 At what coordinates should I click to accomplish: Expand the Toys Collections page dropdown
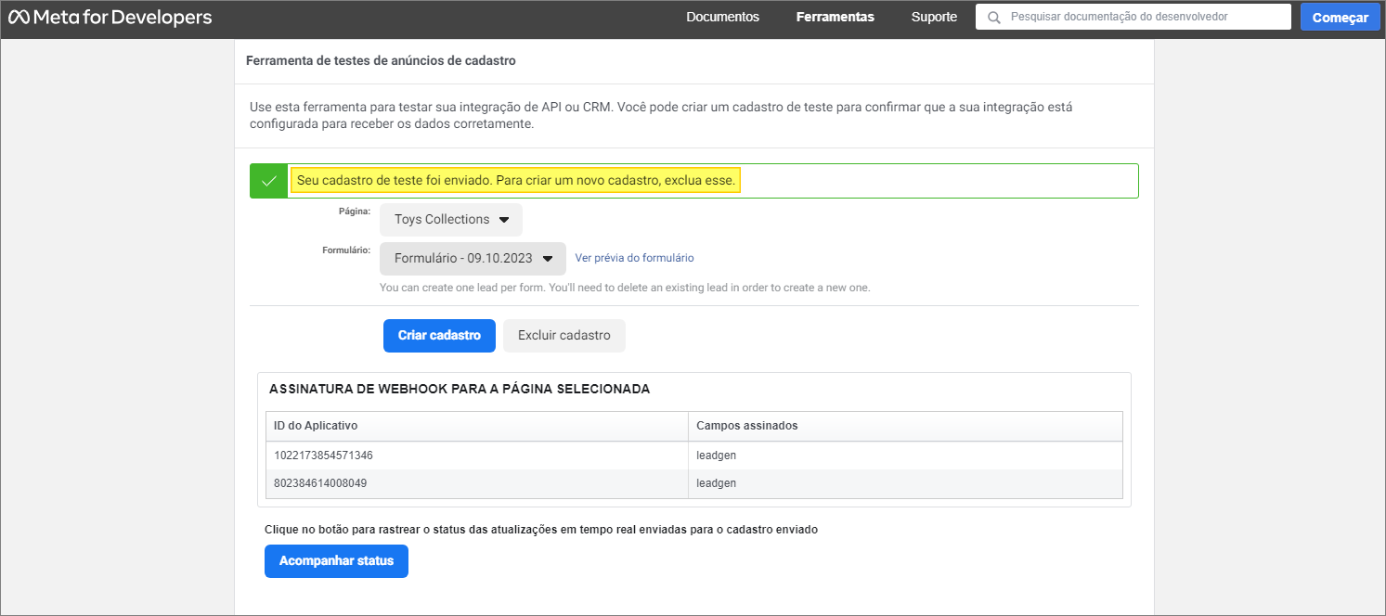[451, 220]
